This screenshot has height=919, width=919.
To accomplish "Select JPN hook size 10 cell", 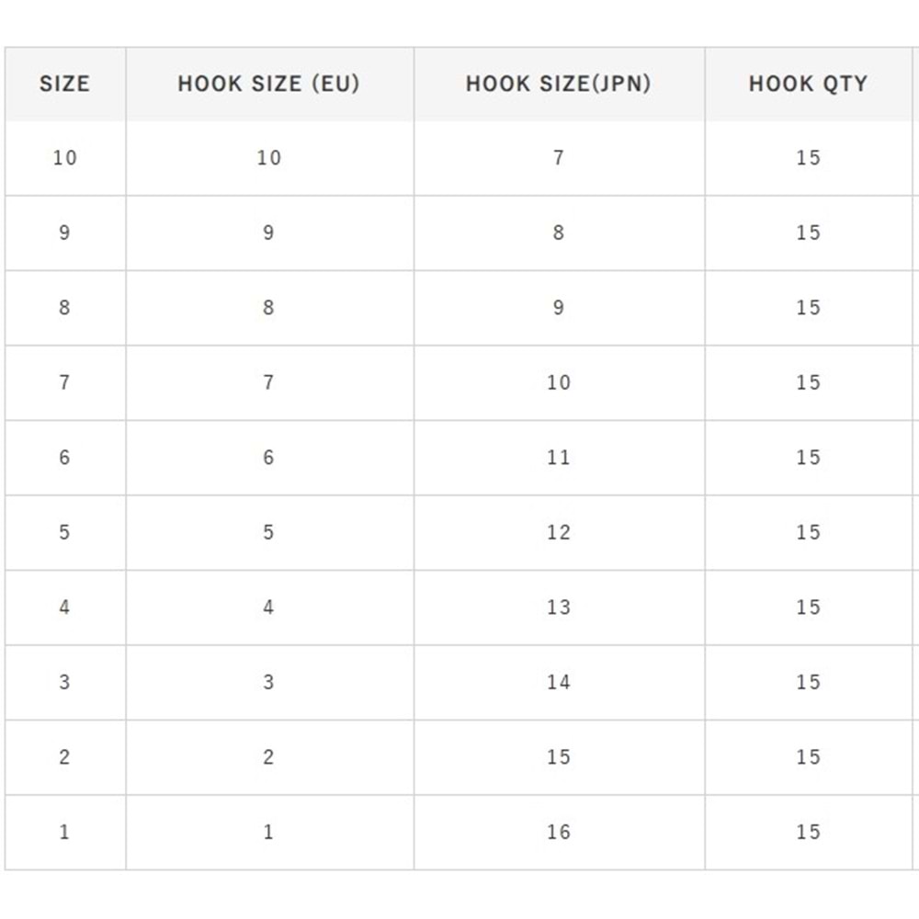I will [558, 382].
